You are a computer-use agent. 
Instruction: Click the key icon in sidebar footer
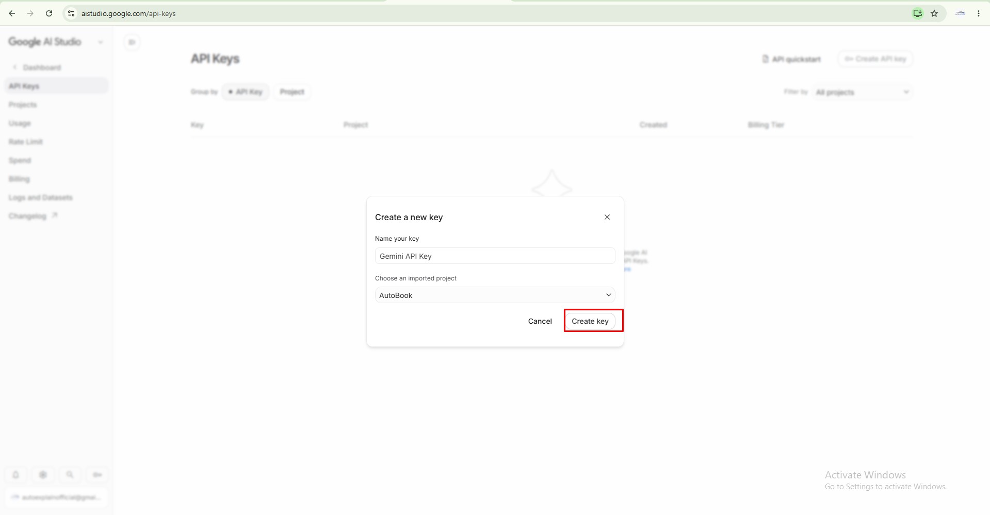pyautogui.click(x=97, y=475)
